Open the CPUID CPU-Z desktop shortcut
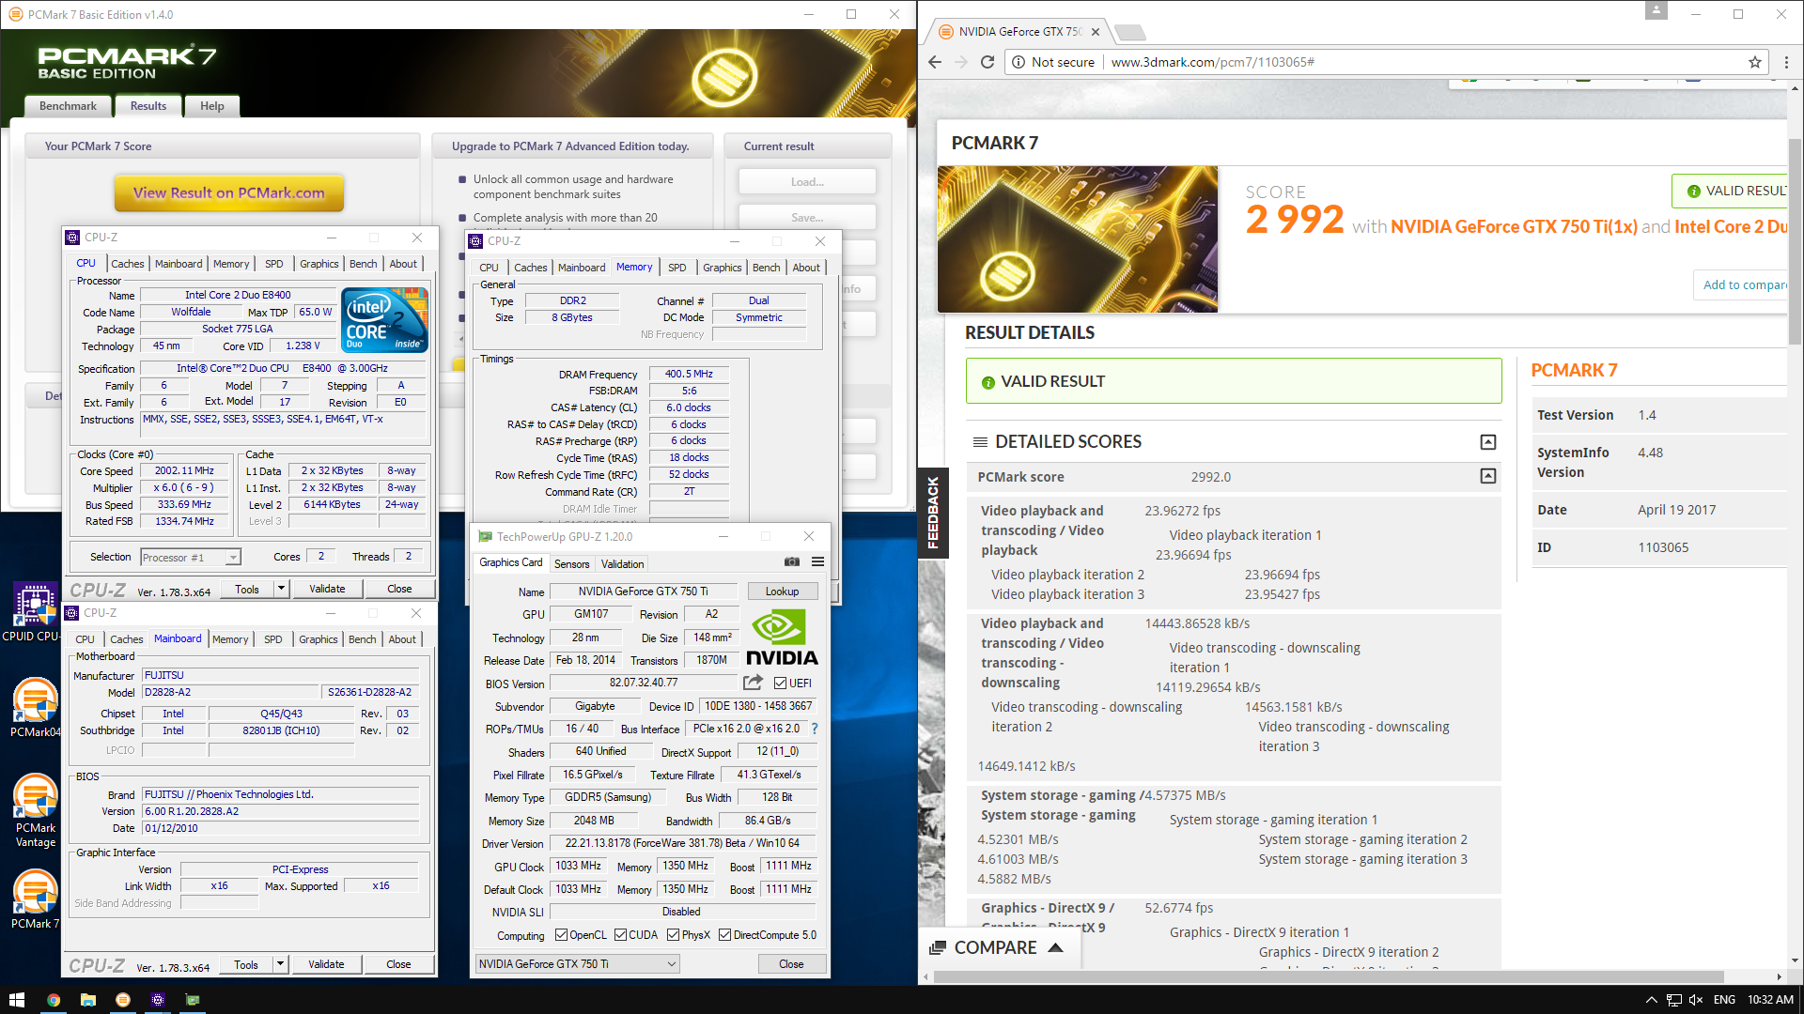Viewport: 1804px width, 1014px height. click(35, 612)
